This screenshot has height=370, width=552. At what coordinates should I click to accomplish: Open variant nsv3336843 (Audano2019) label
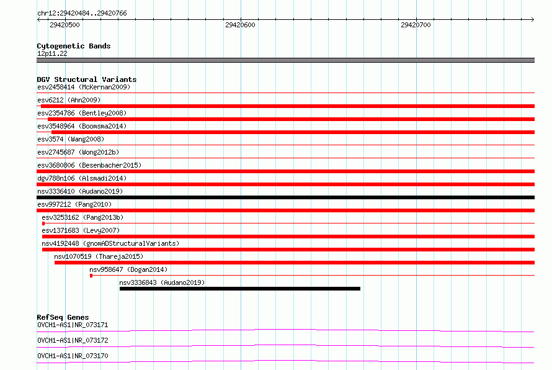162,282
